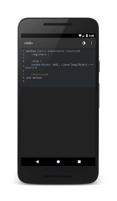Viewport: 117px width, 201px height.
Task: Click line number 9 in the gutter
Action: (x=23, y=81)
